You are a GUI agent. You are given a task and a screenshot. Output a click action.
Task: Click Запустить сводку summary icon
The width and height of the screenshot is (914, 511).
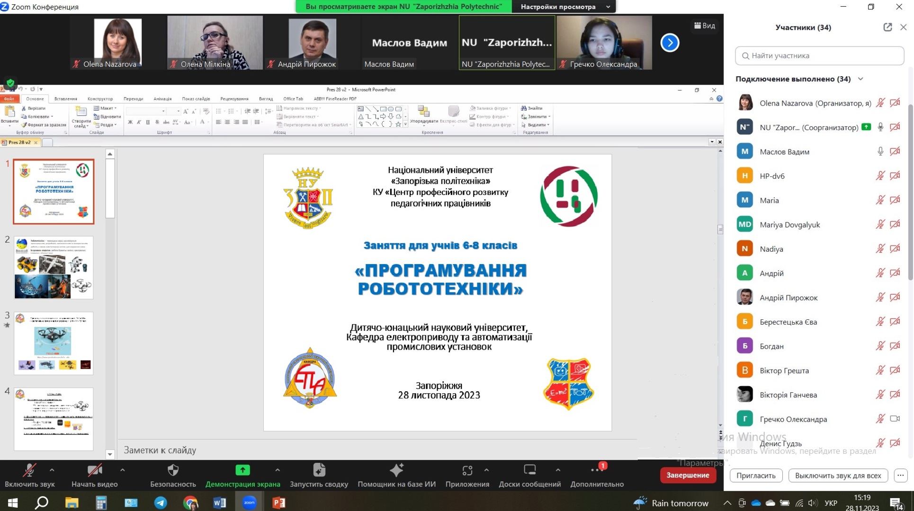[319, 470]
